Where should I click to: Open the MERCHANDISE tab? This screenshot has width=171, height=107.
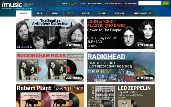coord(142,13)
